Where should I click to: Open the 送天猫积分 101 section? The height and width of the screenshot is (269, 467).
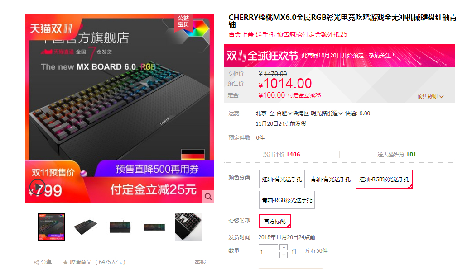pyautogui.click(x=397, y=154)
